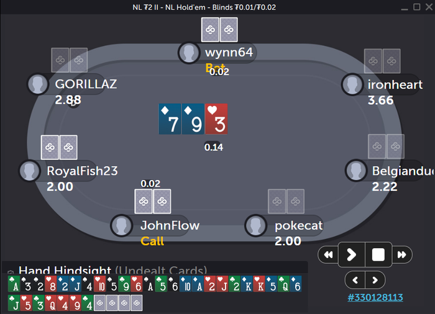Click pokecat's player avatar
This screenshot has height=314, width=435.
(x=256, y=226)
